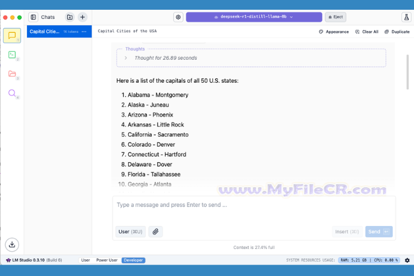The height and width of the screenshot is (276, 414).
Task: Click the 'Connecticut - Hartford' list item
Action: pos(157,155)
